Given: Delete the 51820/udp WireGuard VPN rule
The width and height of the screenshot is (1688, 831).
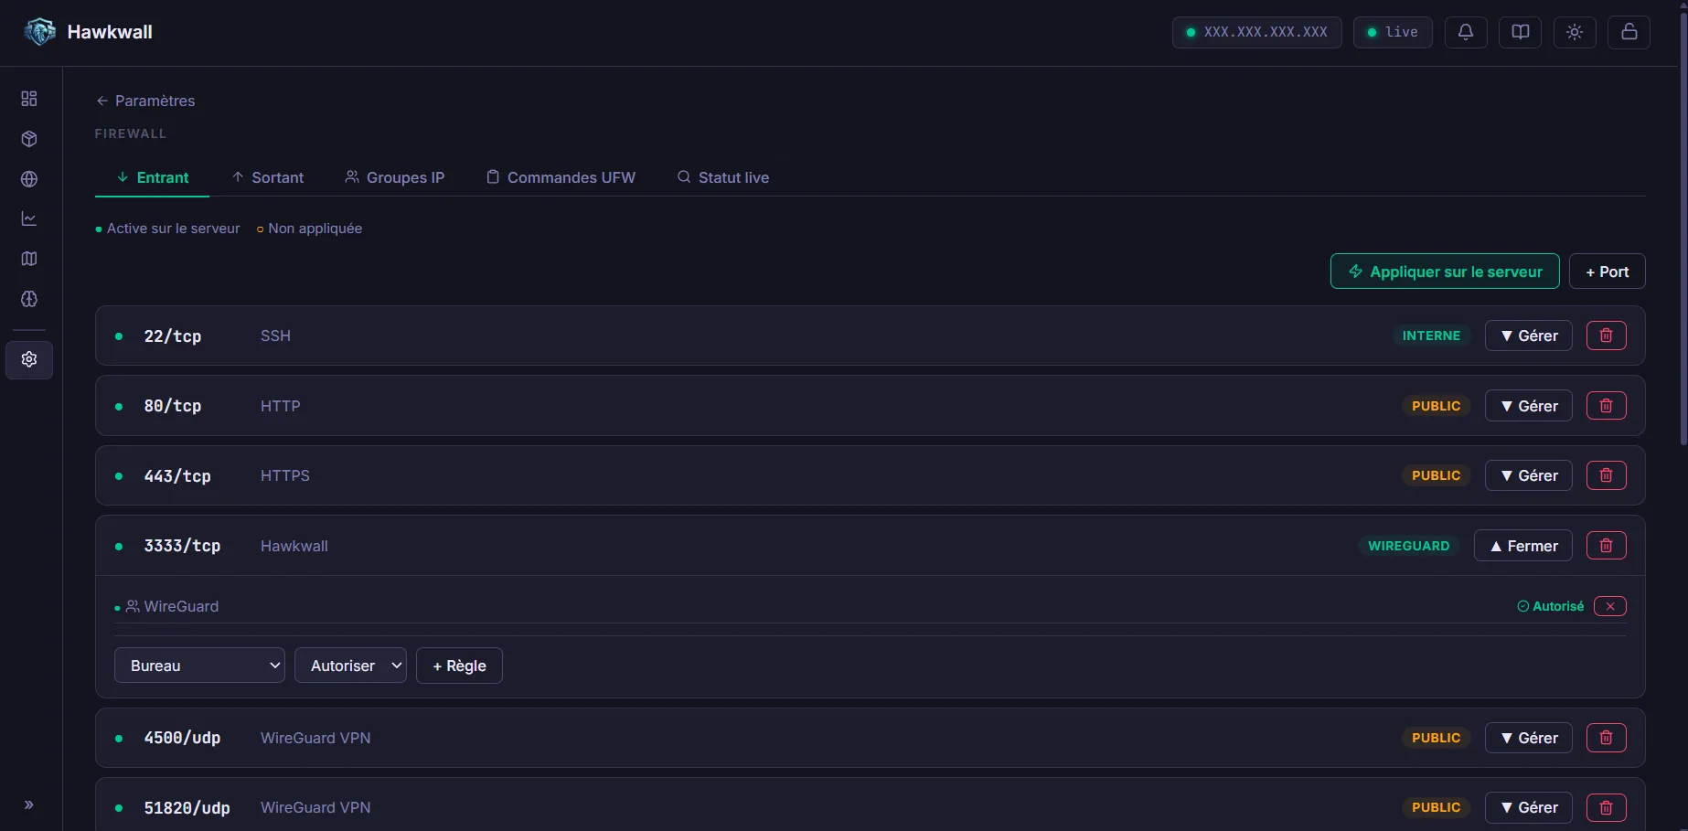Looking at the screenshot, I should [1607, 807].
